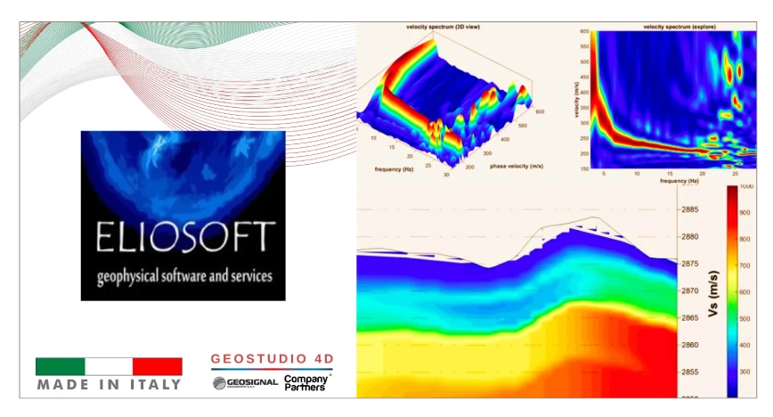773x417 pixels.
Task: Click the Vs cross-section image
Action: pos(517,307)
